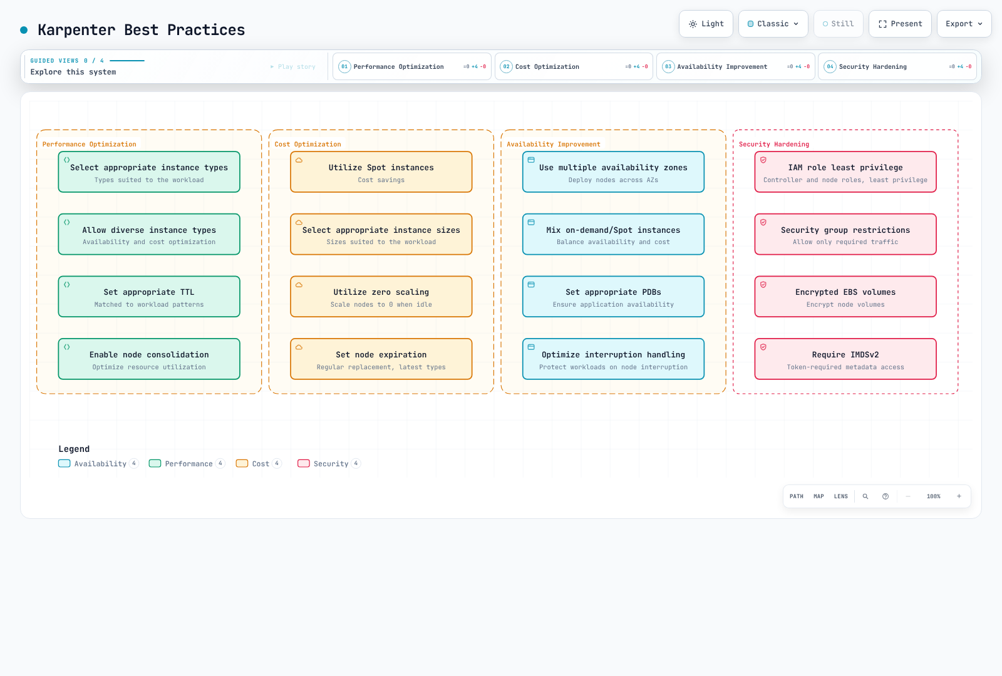Select guided view 04 Security Hardening
This screenshot has height=676, width=1002.
[897, 66]
